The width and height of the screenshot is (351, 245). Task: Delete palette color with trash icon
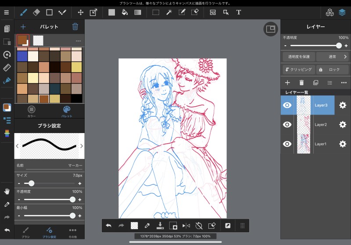(x=75, y=26)
